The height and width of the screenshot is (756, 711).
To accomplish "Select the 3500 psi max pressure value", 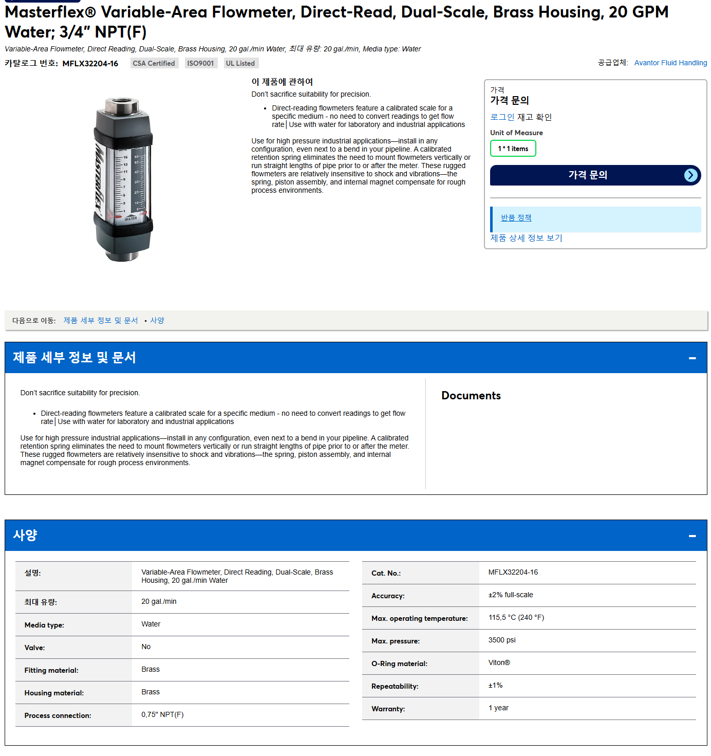I will coord(502,640).
